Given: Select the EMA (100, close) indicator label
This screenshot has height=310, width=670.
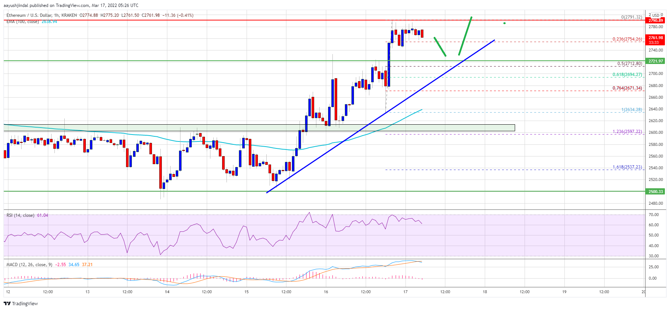Looking at the screenshot, I should 23,22.
